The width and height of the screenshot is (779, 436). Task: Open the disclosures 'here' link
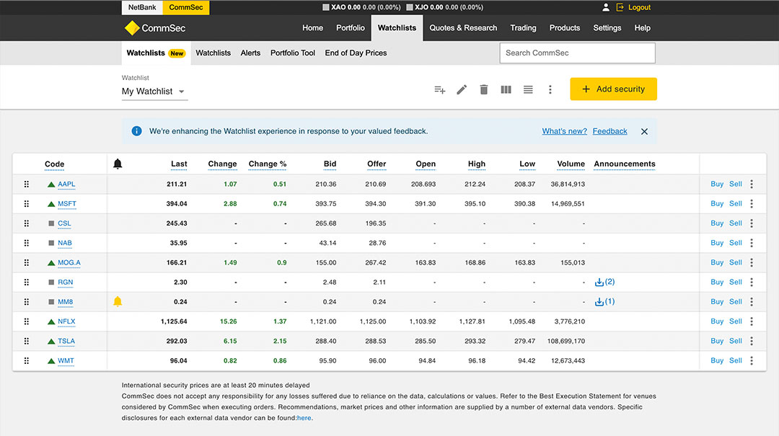click(304, 418)
